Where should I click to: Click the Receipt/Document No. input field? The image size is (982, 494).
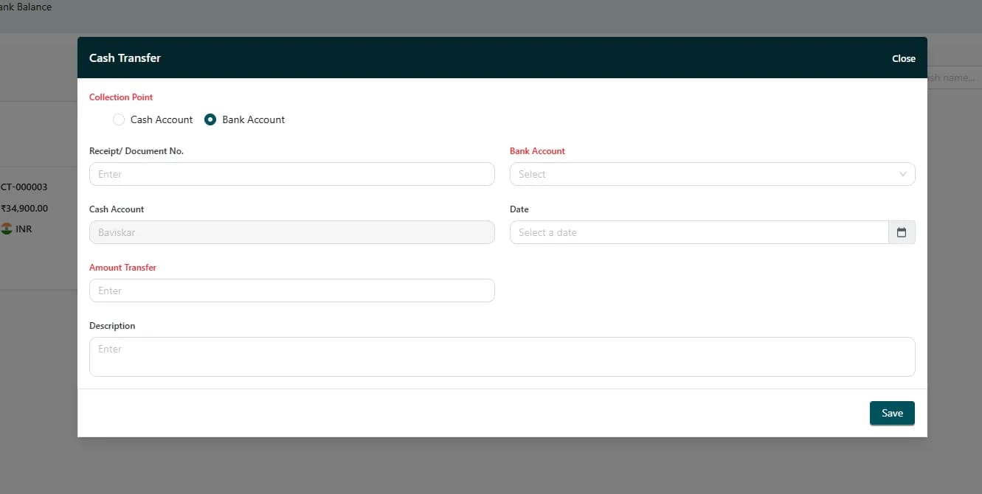point(291,174)
